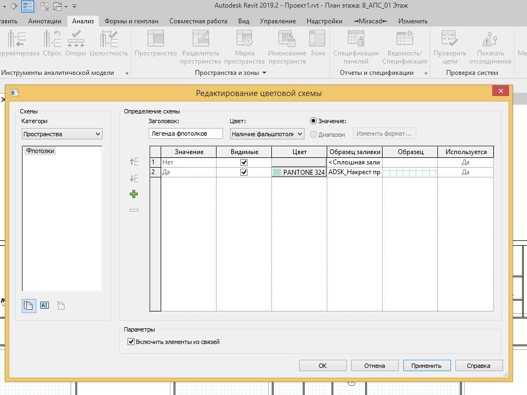Select the Пространство space tool
The image size is (527, 395).
[156, 39]
